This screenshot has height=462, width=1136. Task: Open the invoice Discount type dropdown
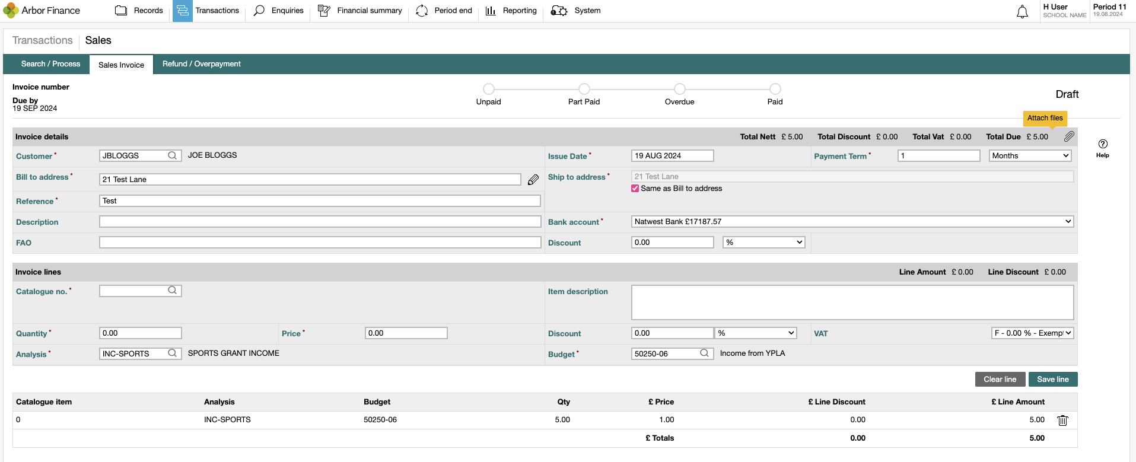764,242
